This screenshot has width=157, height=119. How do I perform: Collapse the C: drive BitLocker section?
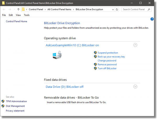tap(135, 45)
